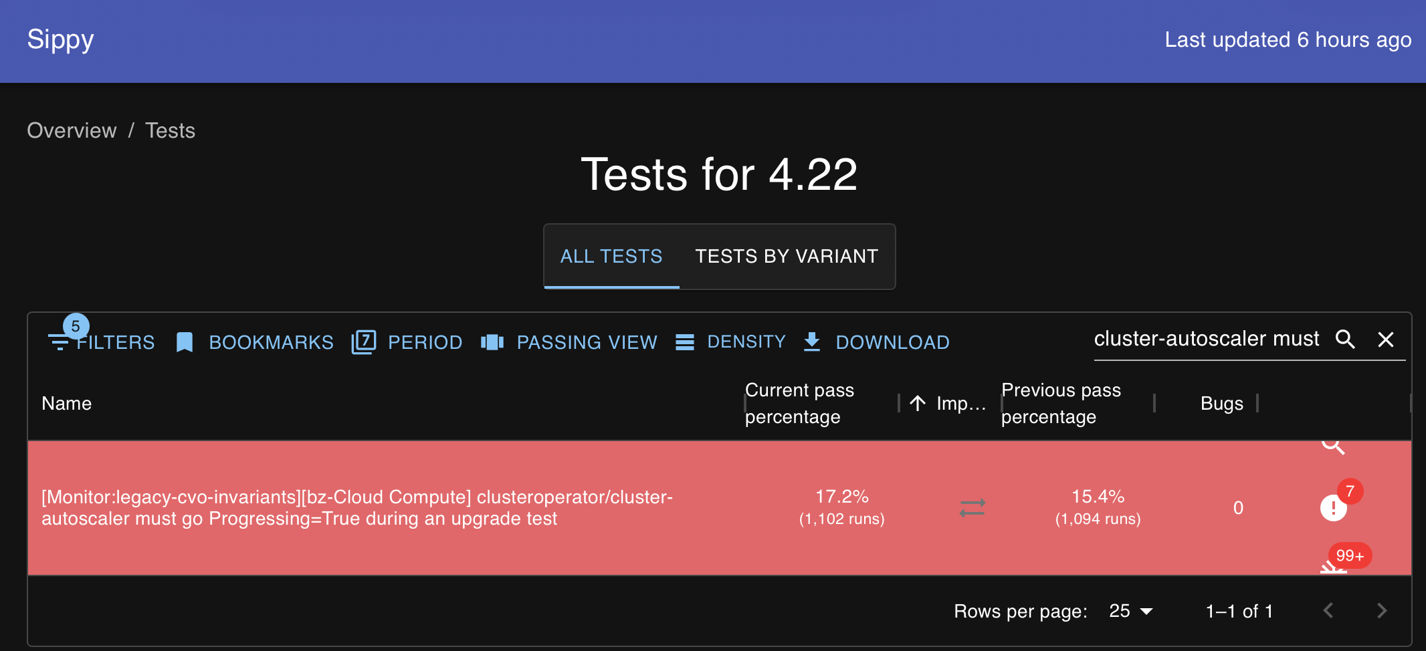Click the Filters funnel icon
This screenshot has width=1426, height=651.
[60, 342]
